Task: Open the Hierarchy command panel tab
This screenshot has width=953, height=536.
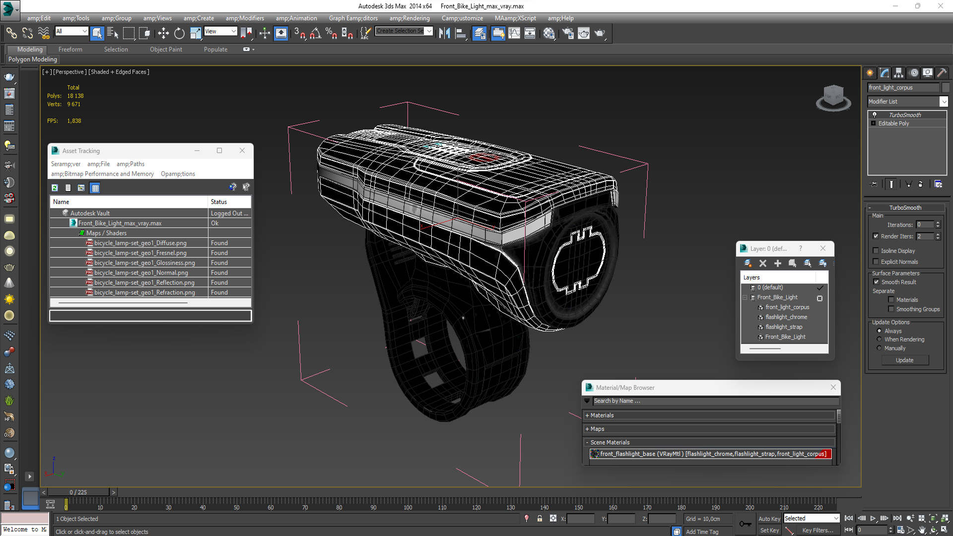Action: pyautogui.click(x=898, y=73)
